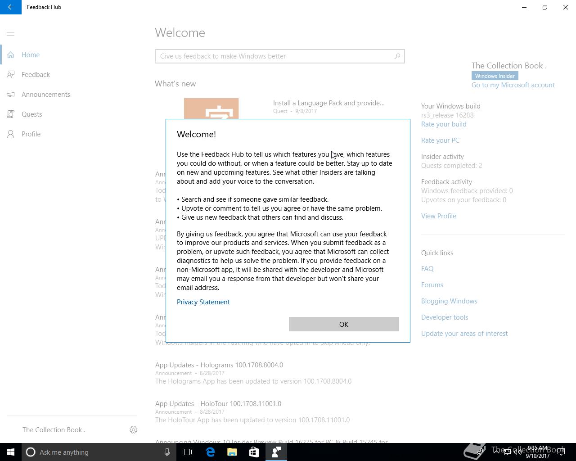Toggle the hamburger navigation menu
This screenshot has height=461, width=576.
(x=11, y=34)
